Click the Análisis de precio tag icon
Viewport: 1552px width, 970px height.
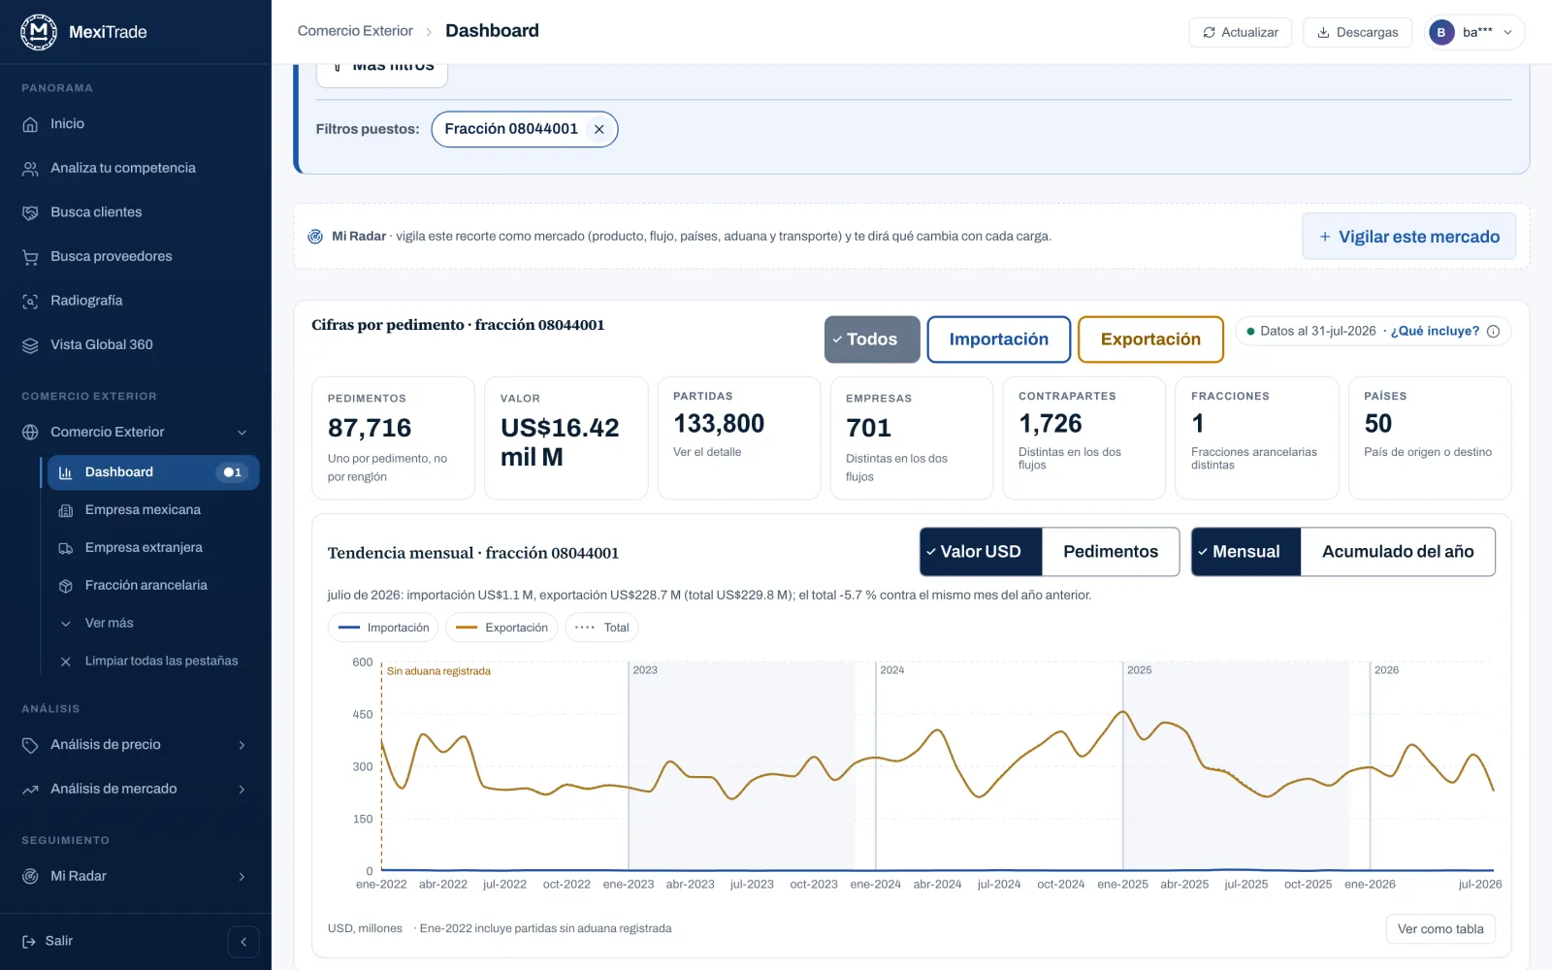[x=30, y=745]
